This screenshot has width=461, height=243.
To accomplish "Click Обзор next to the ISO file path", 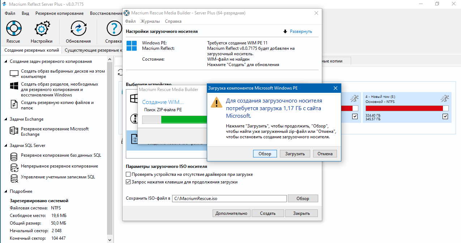I will [303, 199].
